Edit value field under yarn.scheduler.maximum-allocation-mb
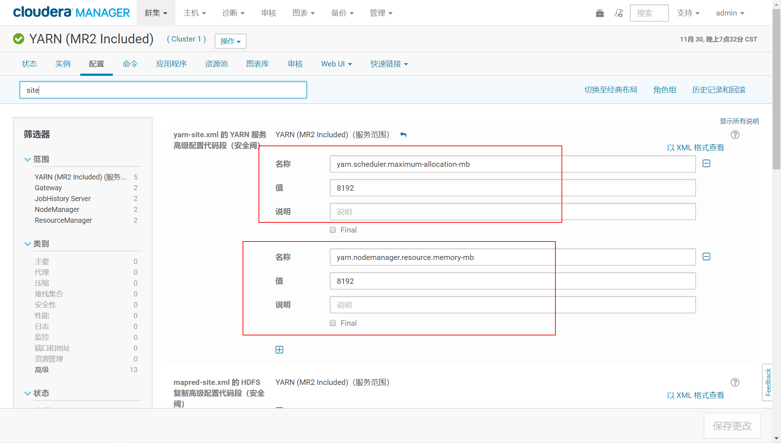The image size is (781, 443). [512, 188]
